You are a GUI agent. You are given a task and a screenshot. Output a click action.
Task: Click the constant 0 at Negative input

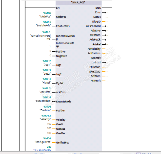tap(50, 56)
